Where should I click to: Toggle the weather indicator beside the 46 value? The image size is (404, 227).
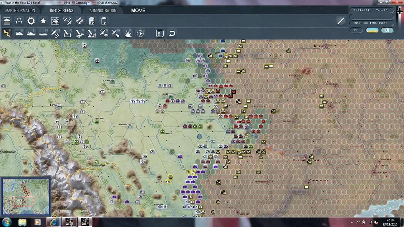tap(372, 30)
